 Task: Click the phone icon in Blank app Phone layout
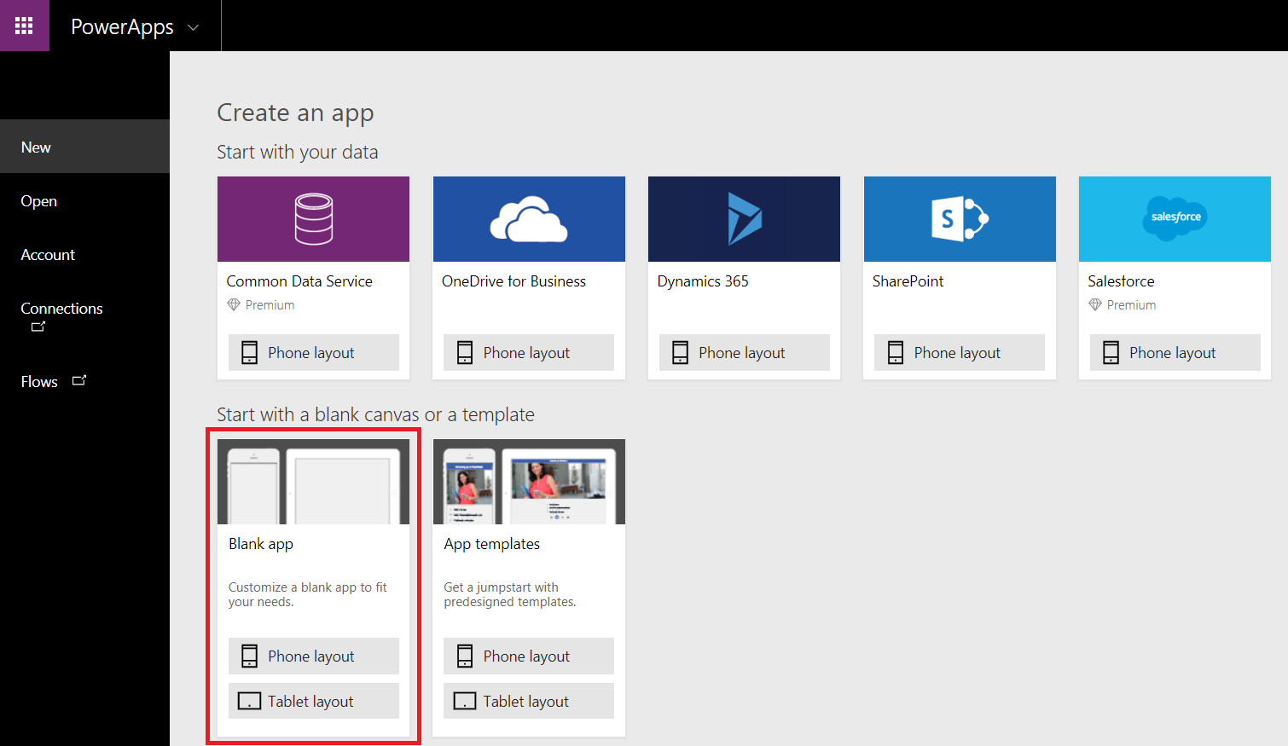pos(249,656)
